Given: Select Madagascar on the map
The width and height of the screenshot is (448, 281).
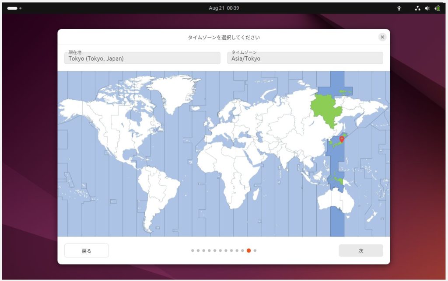Looking at the screenshot, I should (x=256, y=194).
